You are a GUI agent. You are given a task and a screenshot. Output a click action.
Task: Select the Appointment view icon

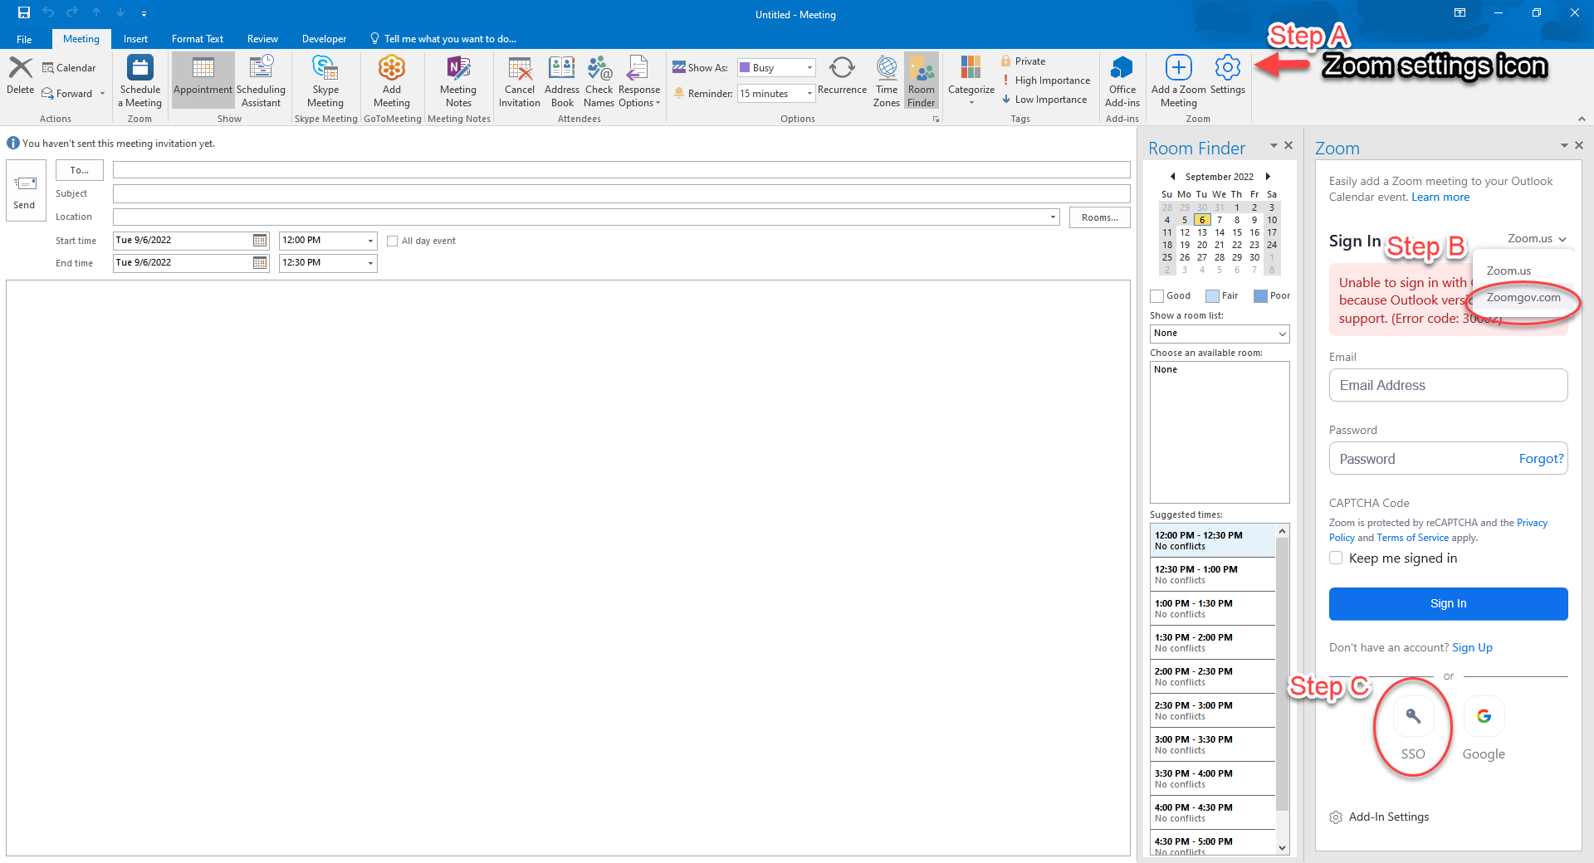[203, 68]
